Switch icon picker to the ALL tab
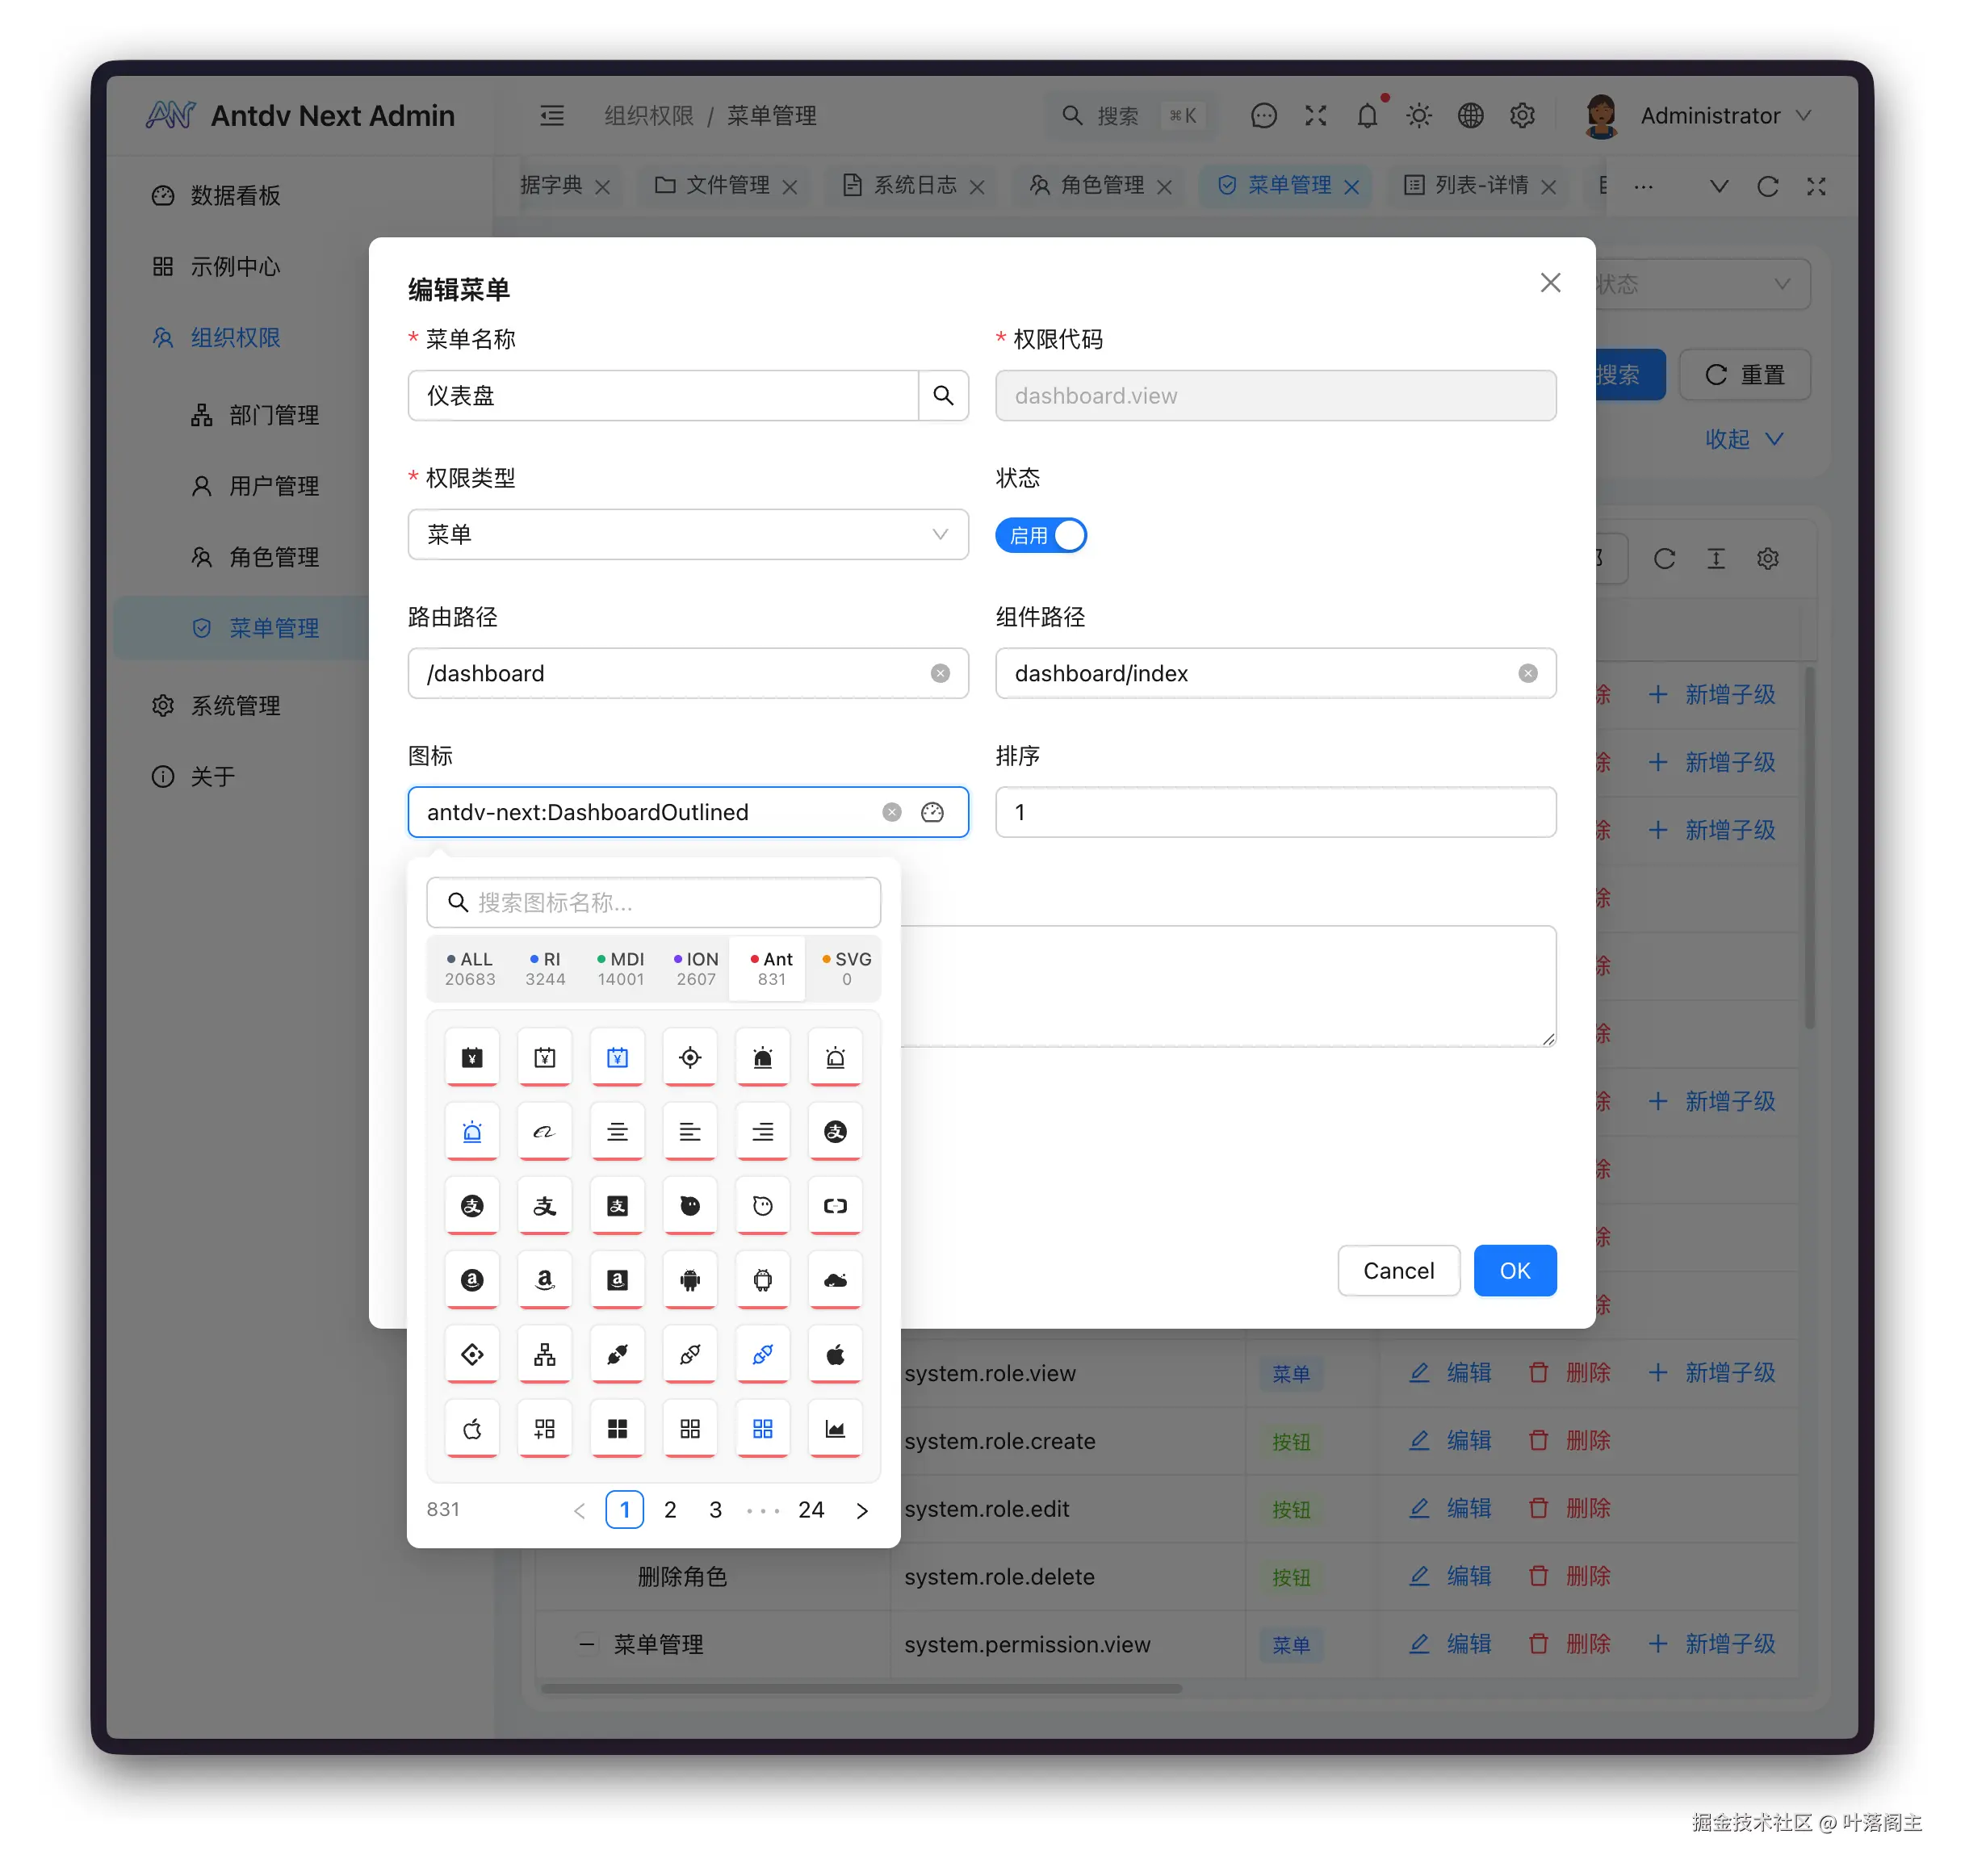Viewport: 1965px width, 1876px height. pos(470,968)
